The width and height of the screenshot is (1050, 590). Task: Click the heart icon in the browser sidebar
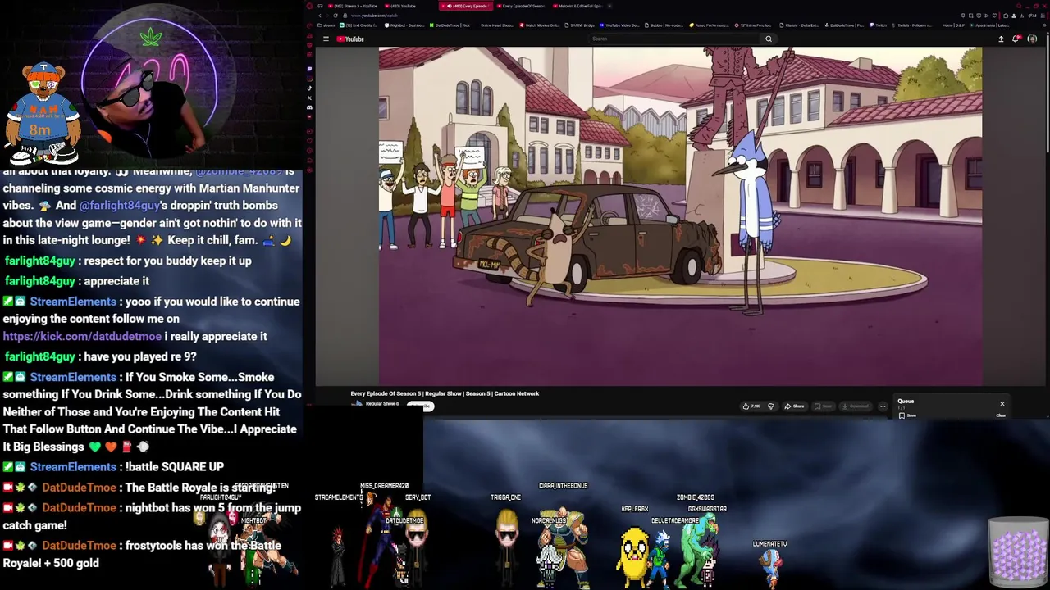[309, 141]
